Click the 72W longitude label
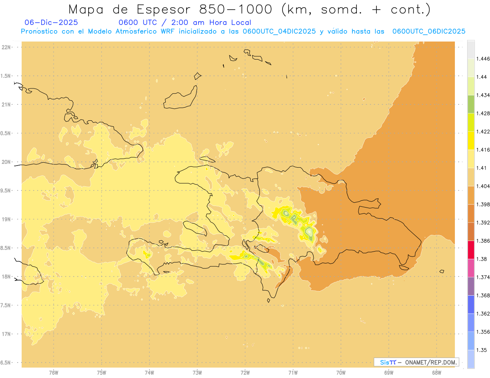 tap(245, 372)
